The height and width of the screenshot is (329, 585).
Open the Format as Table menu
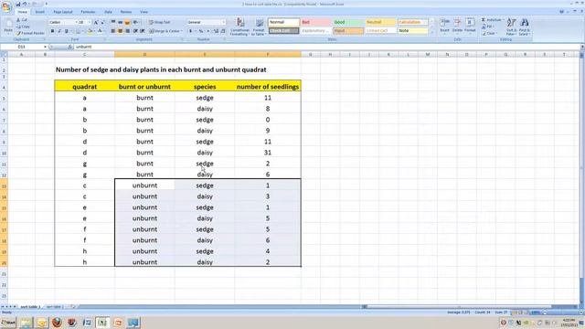259,27
